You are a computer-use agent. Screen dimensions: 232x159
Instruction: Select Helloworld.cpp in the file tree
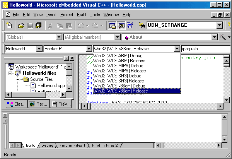click(51, 85)
